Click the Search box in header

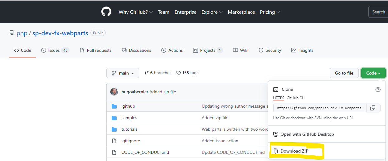click(x=378, y=12)
